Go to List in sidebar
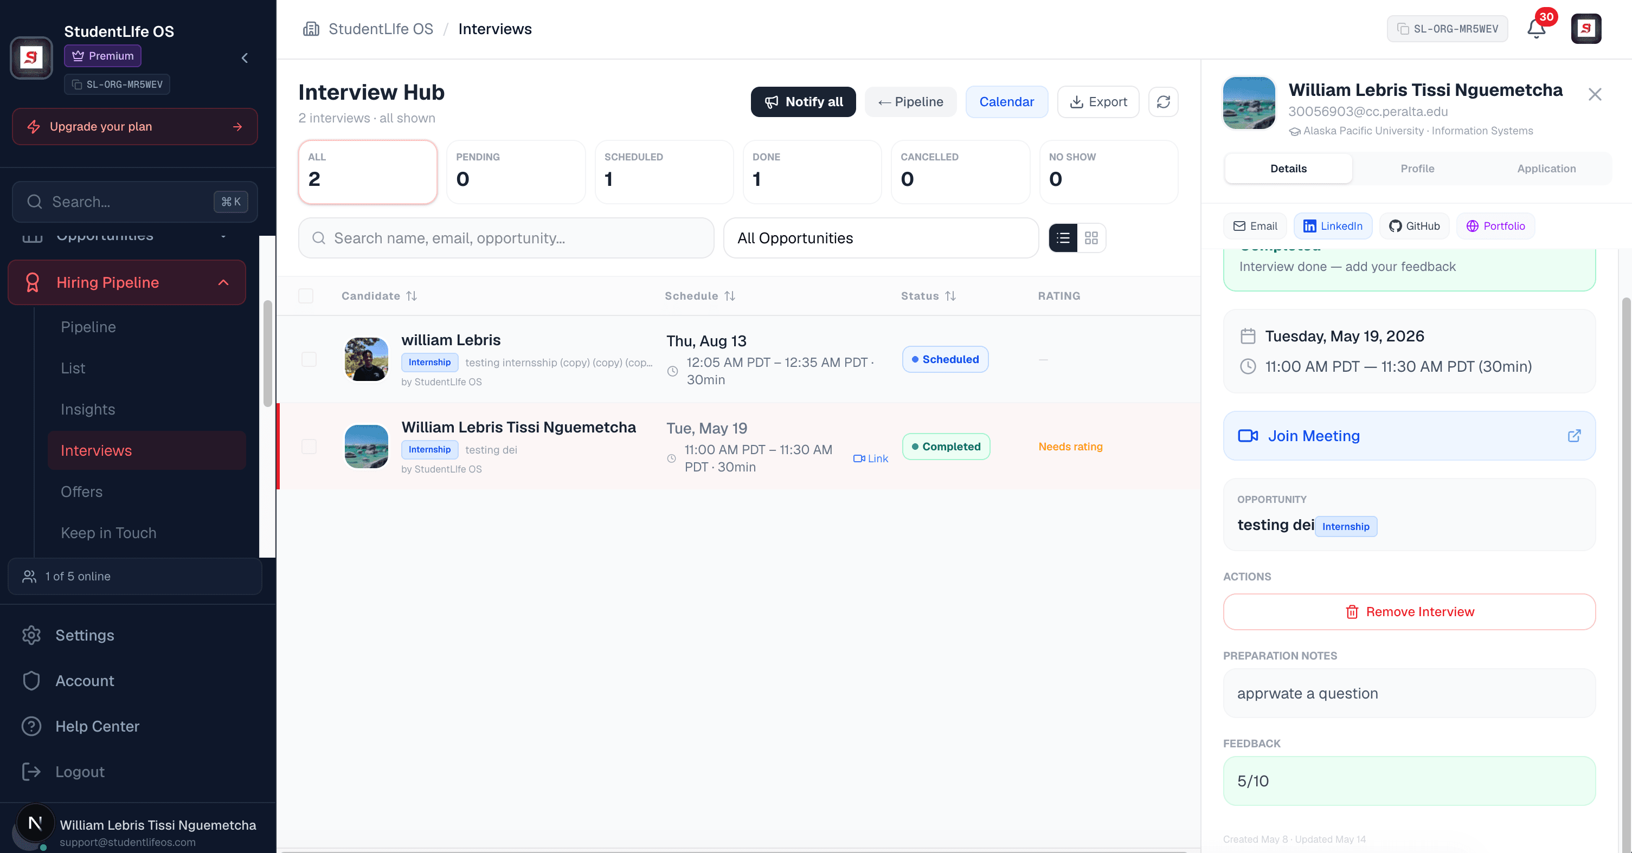Image resolution: width=1632 pixels, height=853 pixels. pos(146,368)
